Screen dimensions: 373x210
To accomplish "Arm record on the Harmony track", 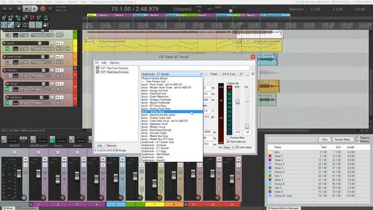I will point(8,97).
